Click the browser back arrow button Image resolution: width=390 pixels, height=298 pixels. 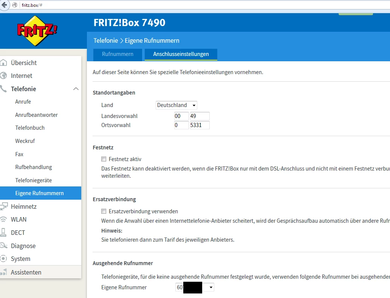[4, 5]
